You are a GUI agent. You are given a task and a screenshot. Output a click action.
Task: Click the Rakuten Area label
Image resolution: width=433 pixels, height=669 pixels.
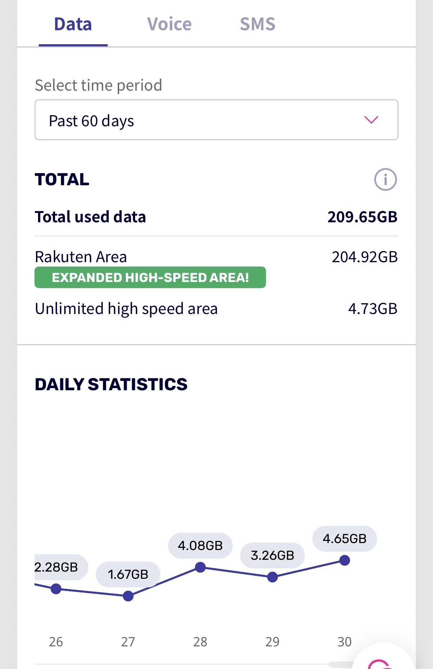pyautogui.click(x=81, y=257)
